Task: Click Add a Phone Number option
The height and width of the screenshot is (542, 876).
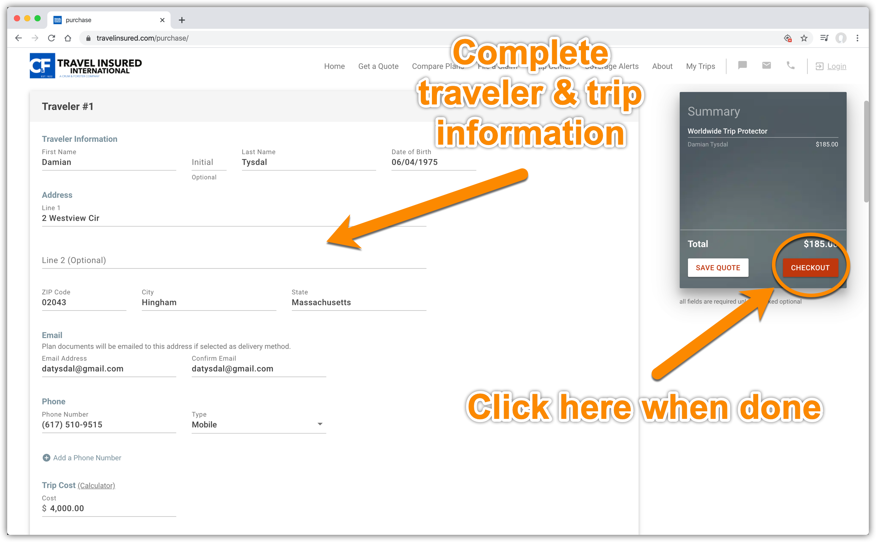Action: 81,458
